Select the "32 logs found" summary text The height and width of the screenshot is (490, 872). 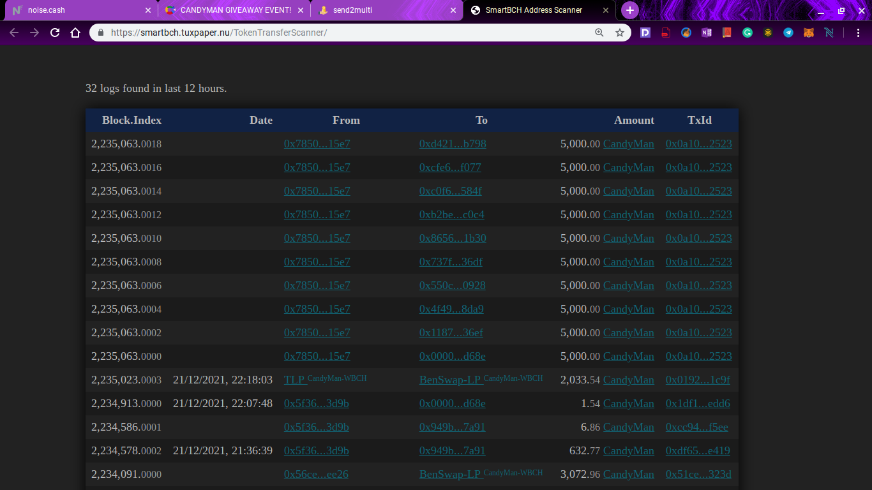tap(156, 88)
